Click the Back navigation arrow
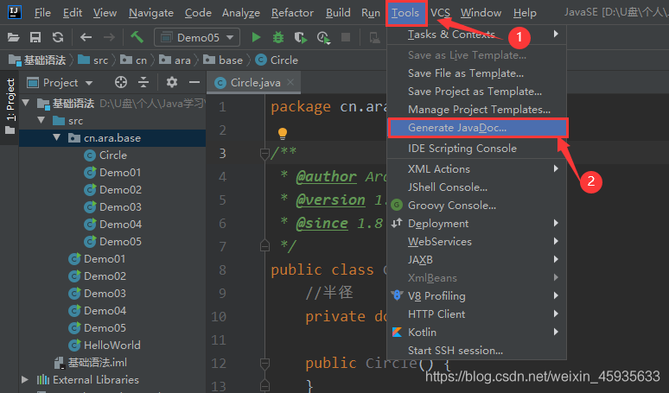669x393 pixels. 86,37
